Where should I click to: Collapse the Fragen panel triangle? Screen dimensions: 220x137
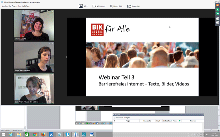click(x=114, y=115)
